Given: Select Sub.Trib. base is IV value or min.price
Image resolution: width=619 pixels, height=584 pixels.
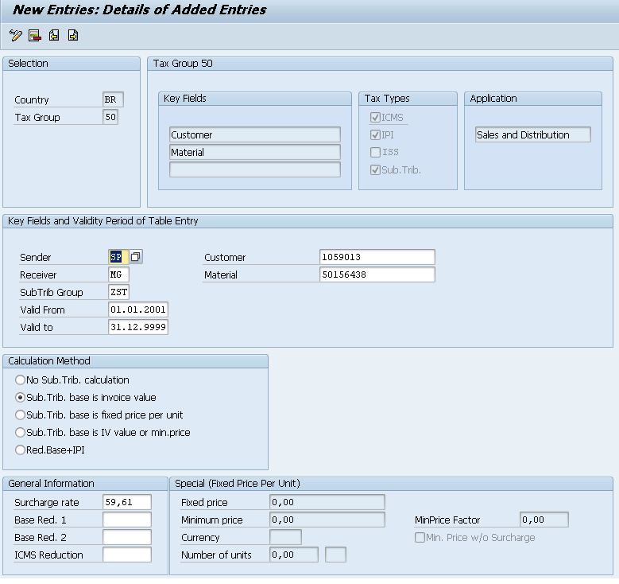Looking at the screenshot, I should click(x=21, y=433).
